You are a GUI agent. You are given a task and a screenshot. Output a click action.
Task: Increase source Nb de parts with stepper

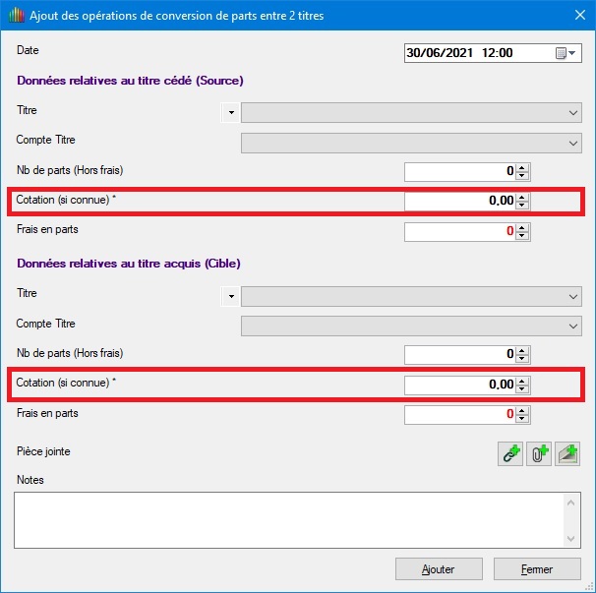coord(523,168)
